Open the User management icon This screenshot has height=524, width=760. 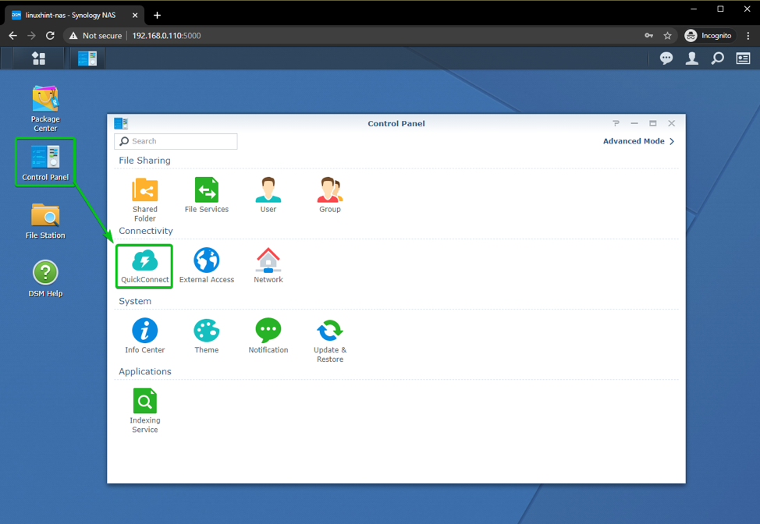pyautogui.click(x=268, y=195)
